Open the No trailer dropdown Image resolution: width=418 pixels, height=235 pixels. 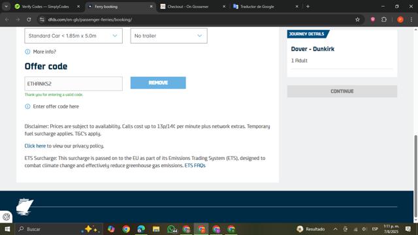[x=169, y=36]
